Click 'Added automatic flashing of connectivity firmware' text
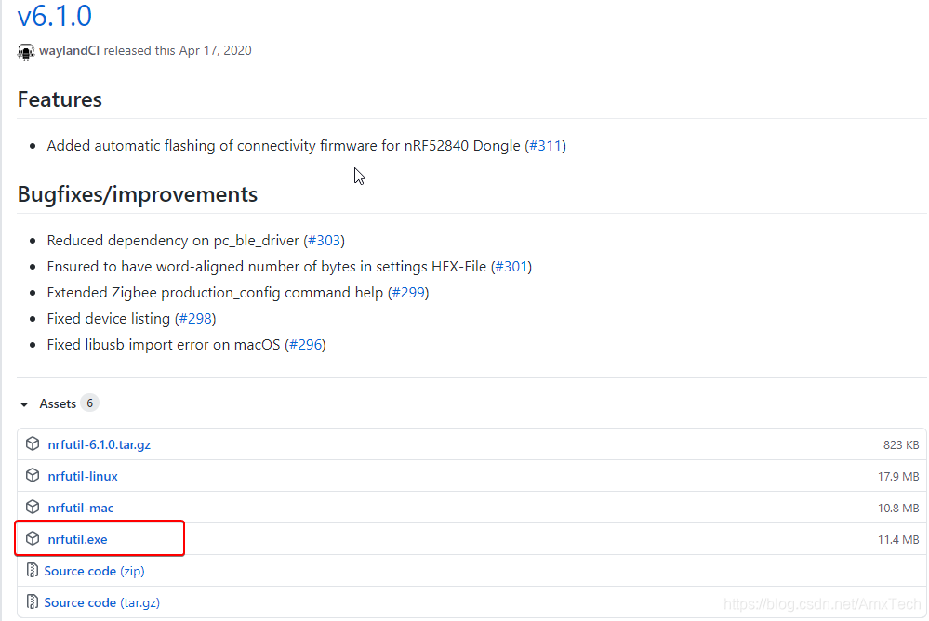Image resolution: width=929 pixels, height=621 pixels. [211, 146]
